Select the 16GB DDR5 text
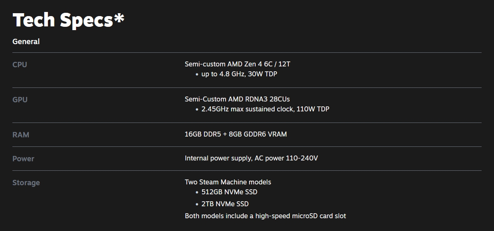The height and width of the screenshot is (231, 494). point(203,134)
